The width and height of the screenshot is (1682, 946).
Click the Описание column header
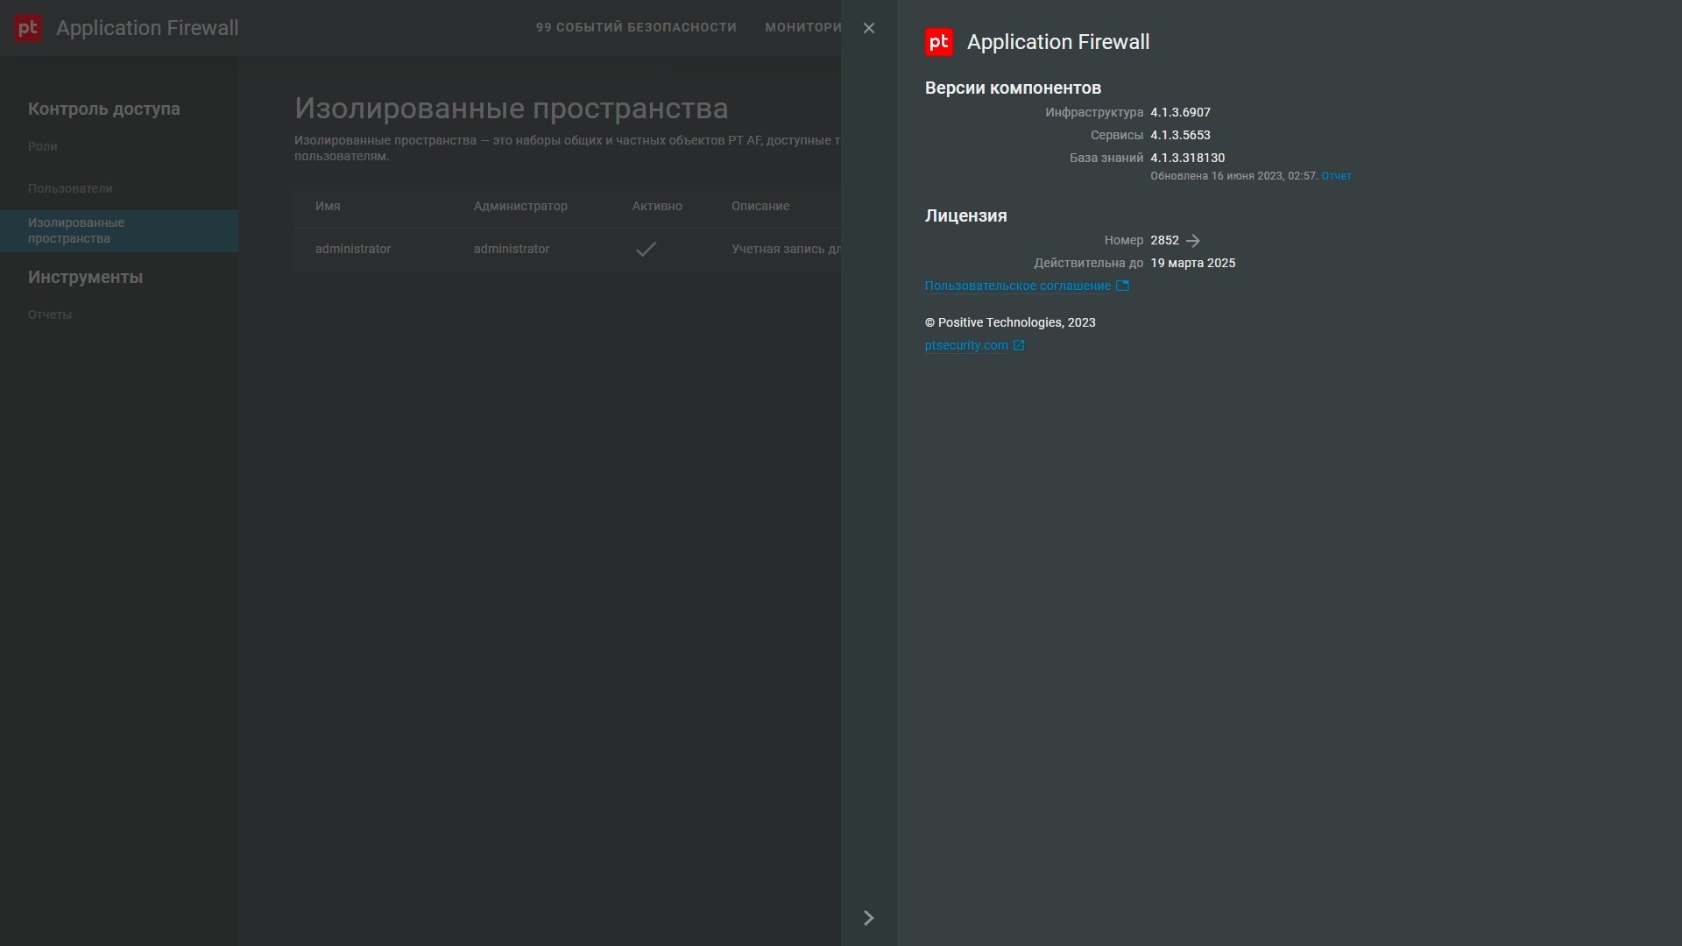click(760, 206)
